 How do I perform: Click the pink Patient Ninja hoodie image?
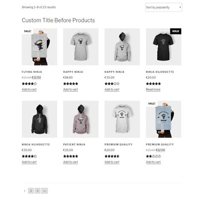pos(81,119)
